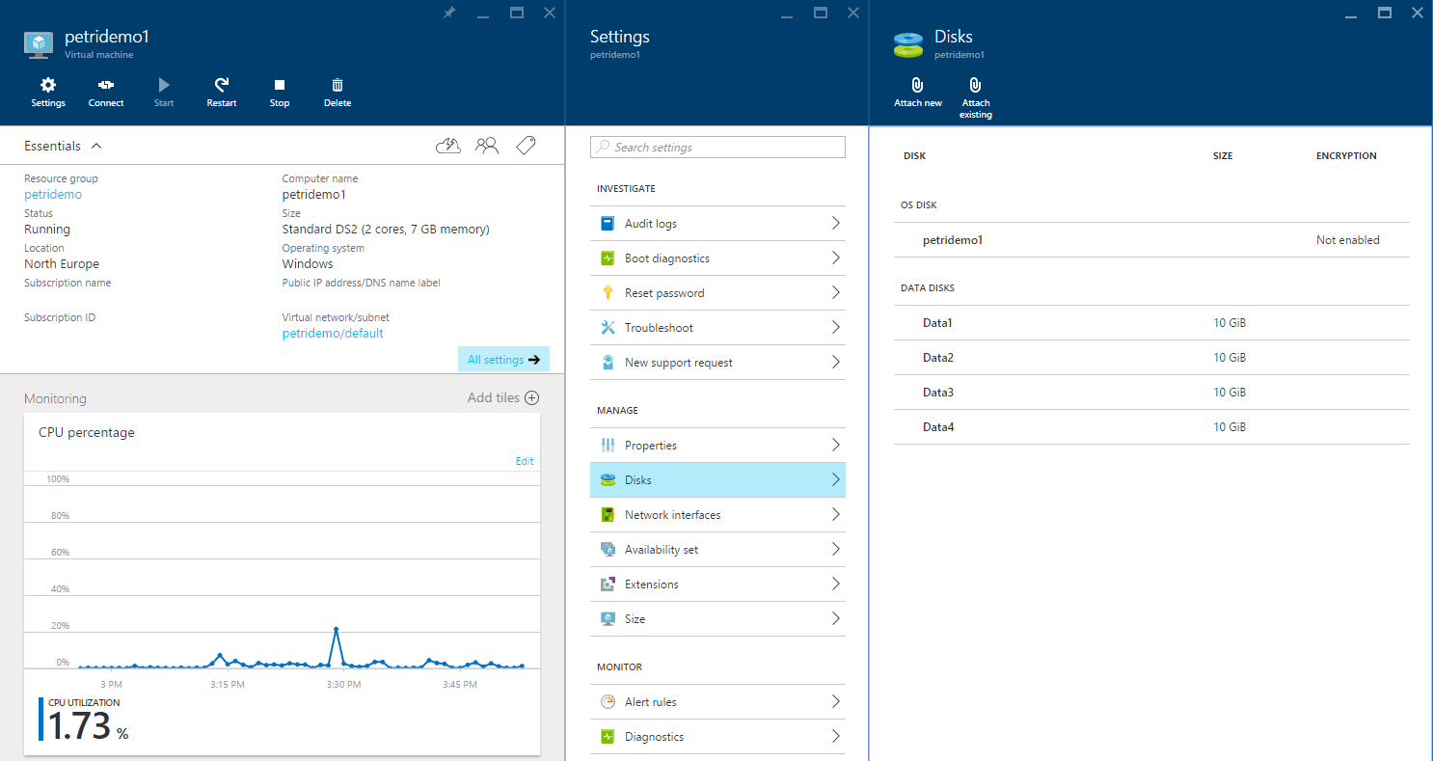Click the Troubleshoot tools icon
This screenshot has width=1433, height=761.
pos(608,327)
